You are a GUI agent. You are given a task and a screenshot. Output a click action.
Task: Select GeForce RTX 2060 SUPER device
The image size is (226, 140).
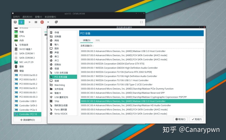click(x=142, y=72)
